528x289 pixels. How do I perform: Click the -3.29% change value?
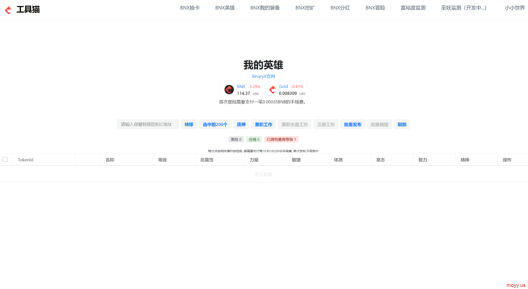[x=254, y=87]
